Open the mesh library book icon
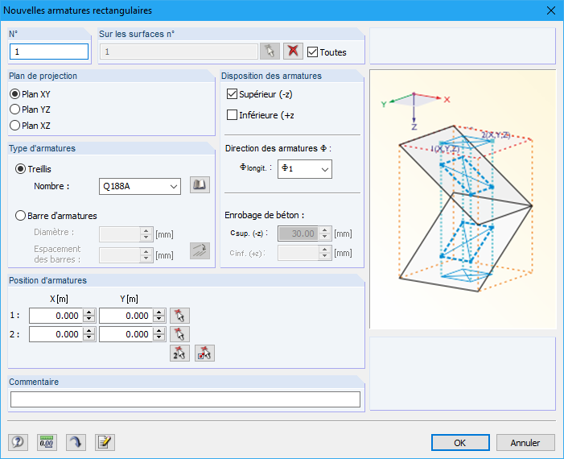Image resolution: width=564 pixels, height=459 pixels. pyautogui.click(x=200, y=185)
